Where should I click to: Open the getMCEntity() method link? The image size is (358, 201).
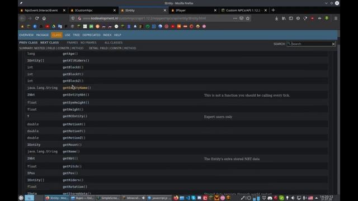[x=75, y=116]
